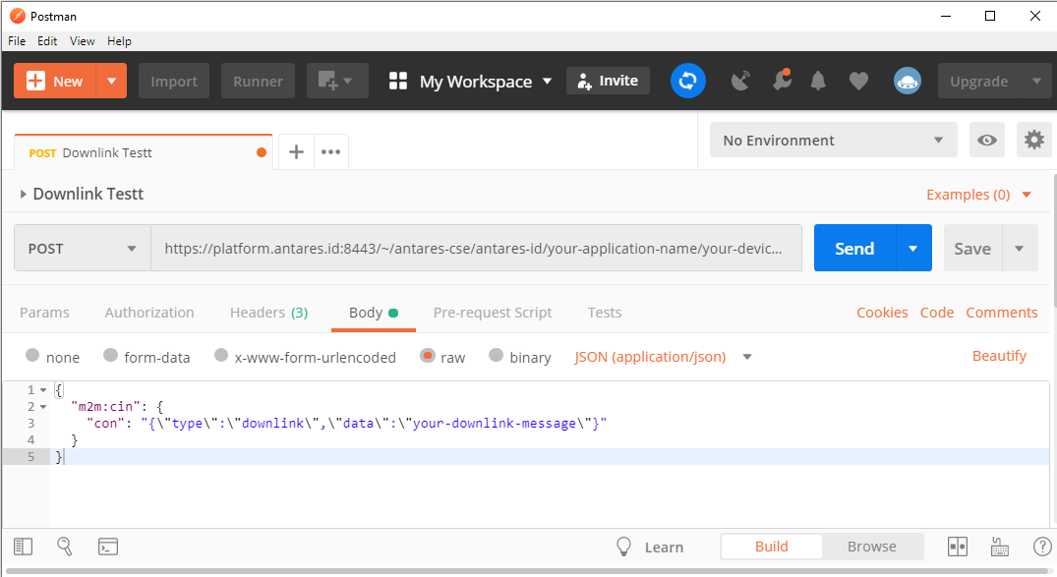Select the none body type

point(33,357)
